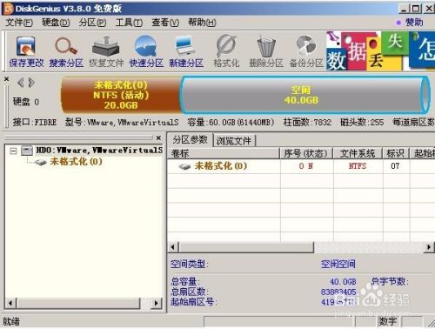Viewport: 435px width, 329px height.
Task: Click the partition table horizontal scrollbar thumb
Action: point(246,247)
